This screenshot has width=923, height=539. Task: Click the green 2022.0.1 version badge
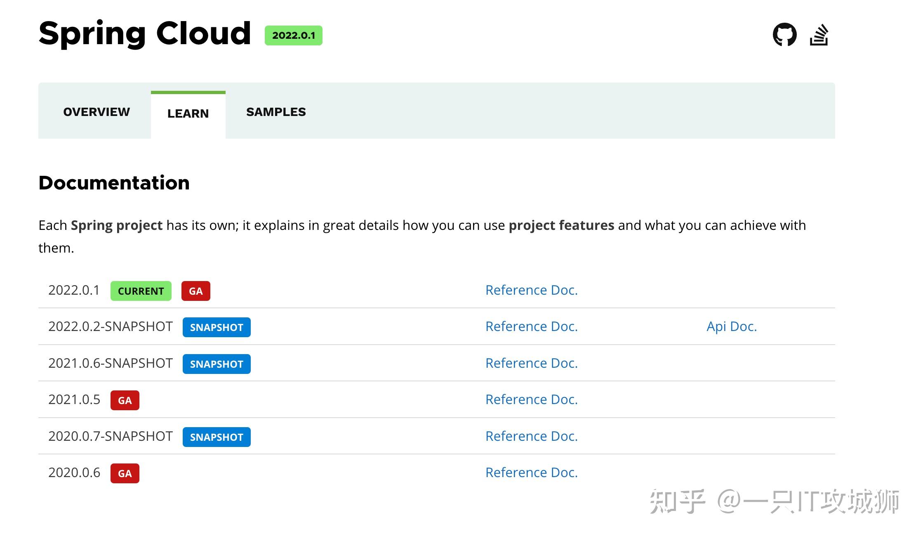pyautogui.click(x=294, y=35)
